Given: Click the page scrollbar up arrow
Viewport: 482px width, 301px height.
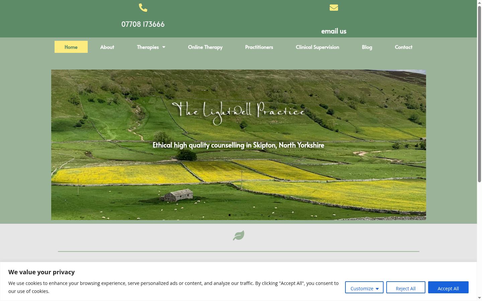Looking at the screenshot, I should [479, 3].
